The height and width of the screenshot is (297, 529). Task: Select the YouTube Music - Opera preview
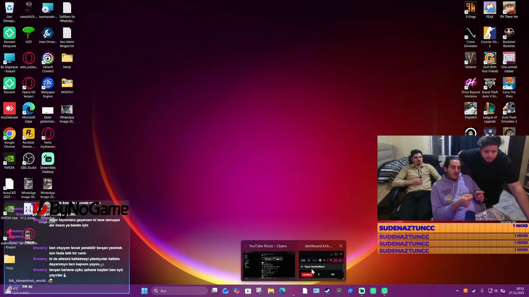click(269, 261)
